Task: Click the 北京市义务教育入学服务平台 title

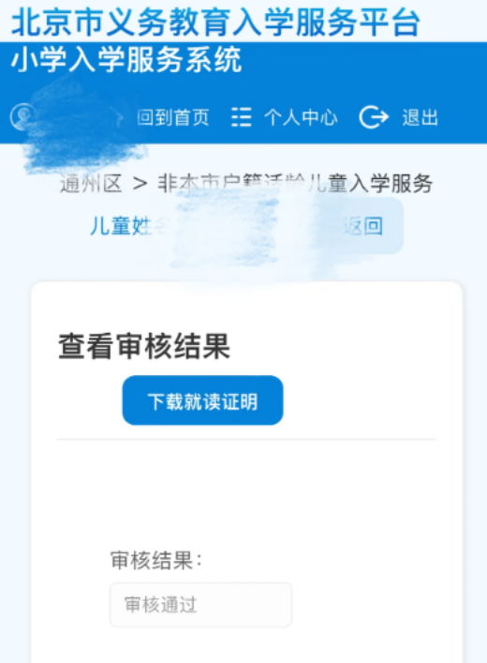Action: pyautogui.click(x=215, y=22)
